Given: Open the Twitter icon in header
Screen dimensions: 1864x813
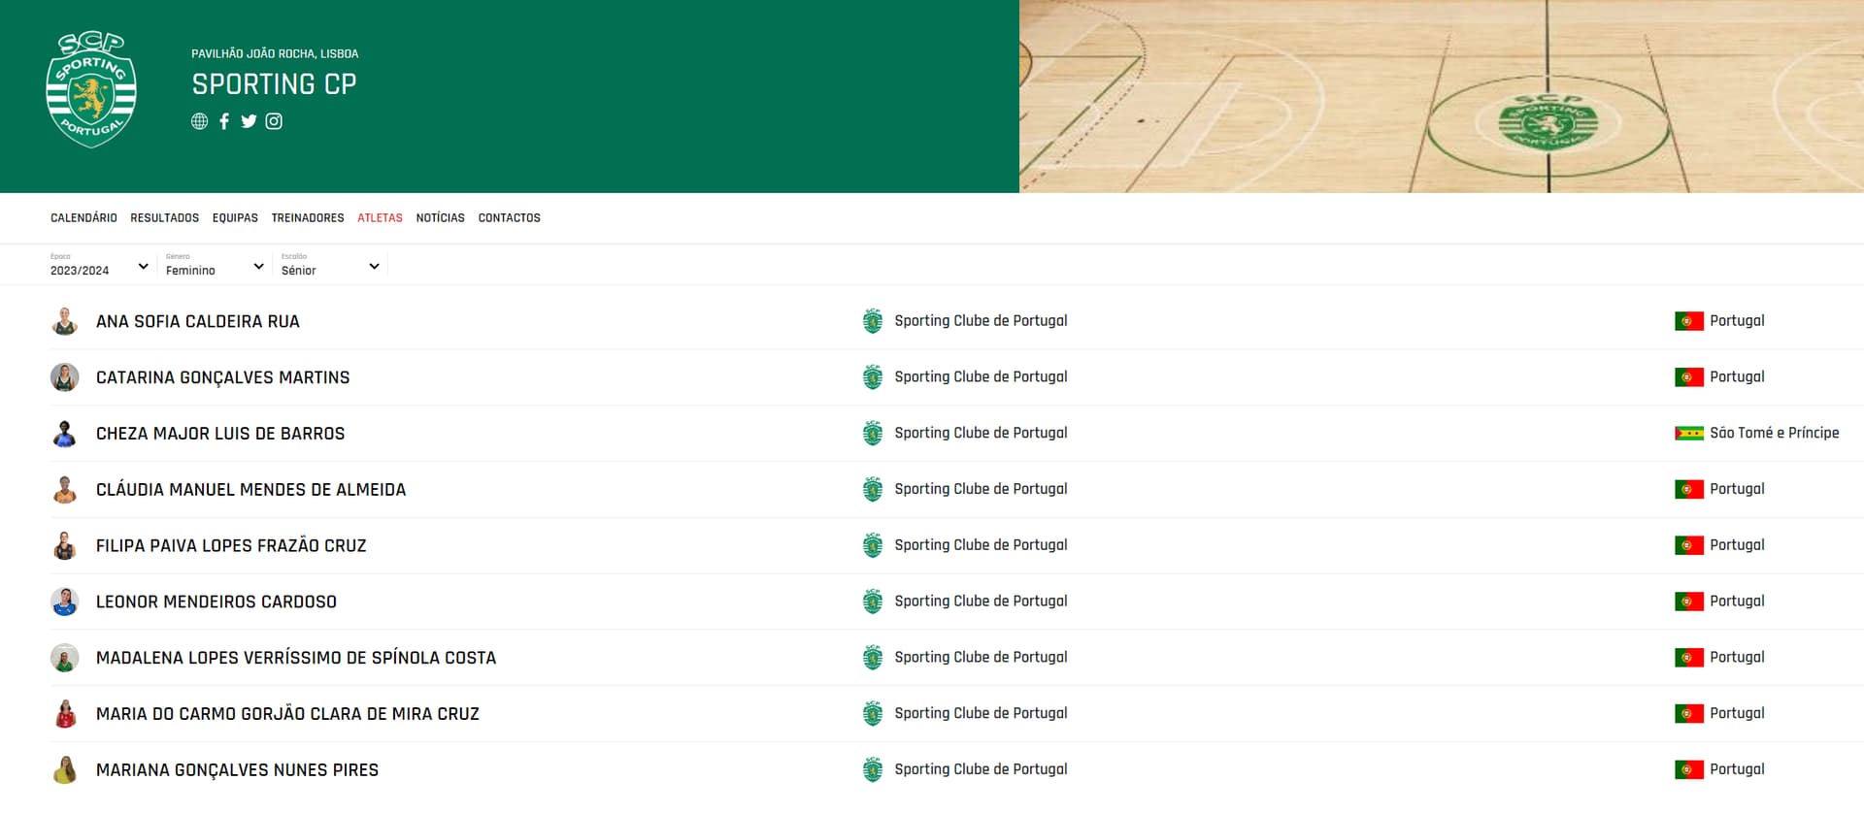Looking at the screenshot, I should click(249, 121).
